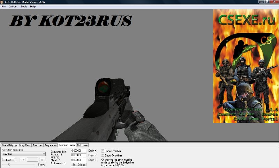The image size is (279, 168).
Task: Click the Test Origins button
Action: coord(79,165)
